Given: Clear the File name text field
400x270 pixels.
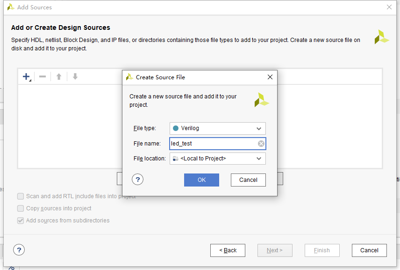Looking at the screenshot, I should [x=261, y=144].
